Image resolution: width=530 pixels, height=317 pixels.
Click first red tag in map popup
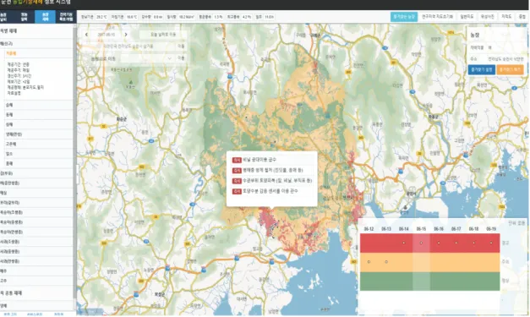pos(237,160)
